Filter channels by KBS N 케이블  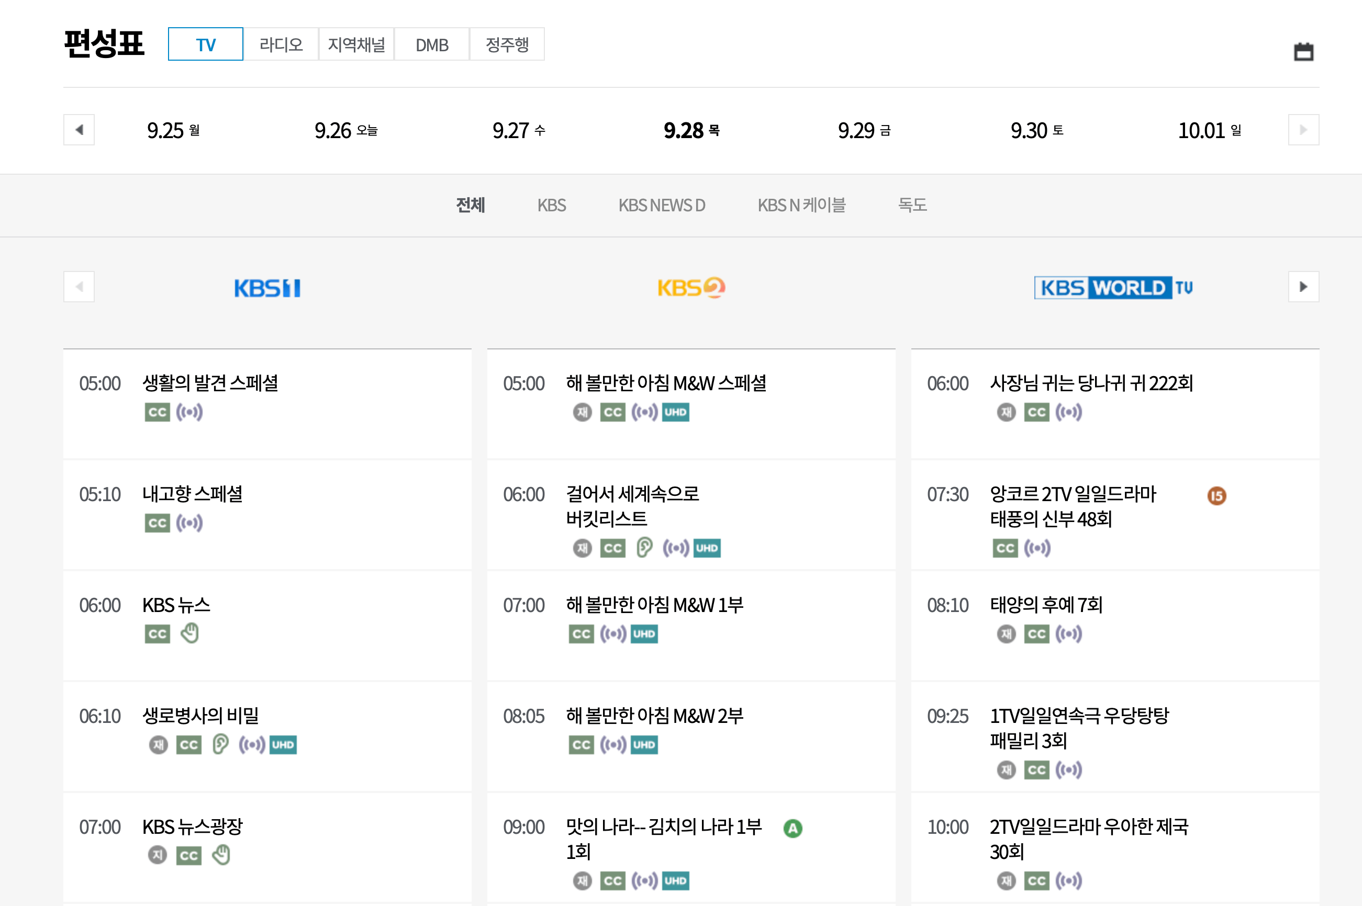801,205
